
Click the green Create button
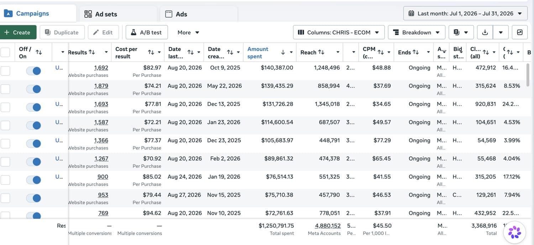(18, 32)
